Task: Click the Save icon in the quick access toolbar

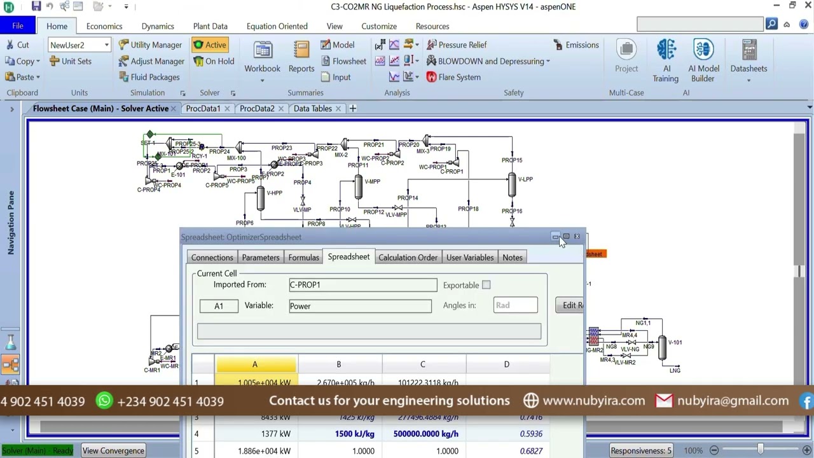Action: [36, 6]
